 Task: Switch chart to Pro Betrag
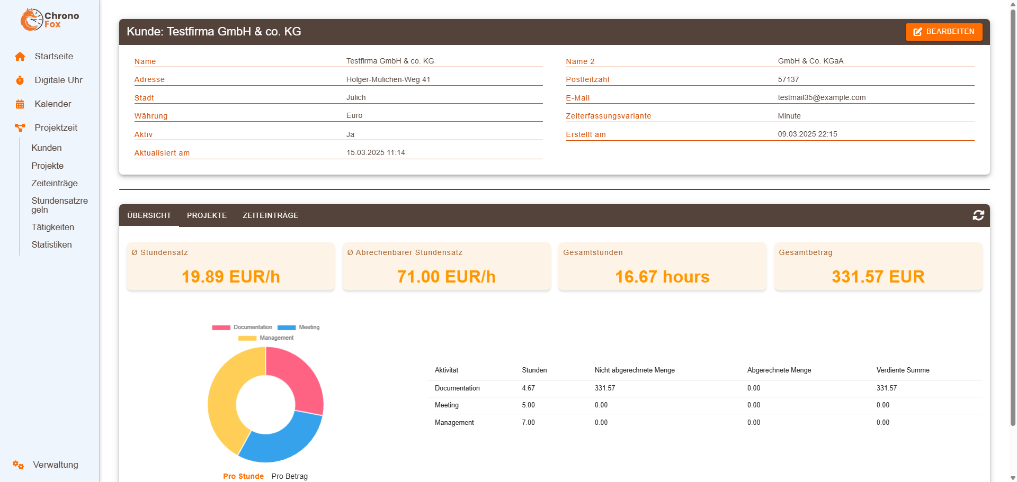[289, 476]
